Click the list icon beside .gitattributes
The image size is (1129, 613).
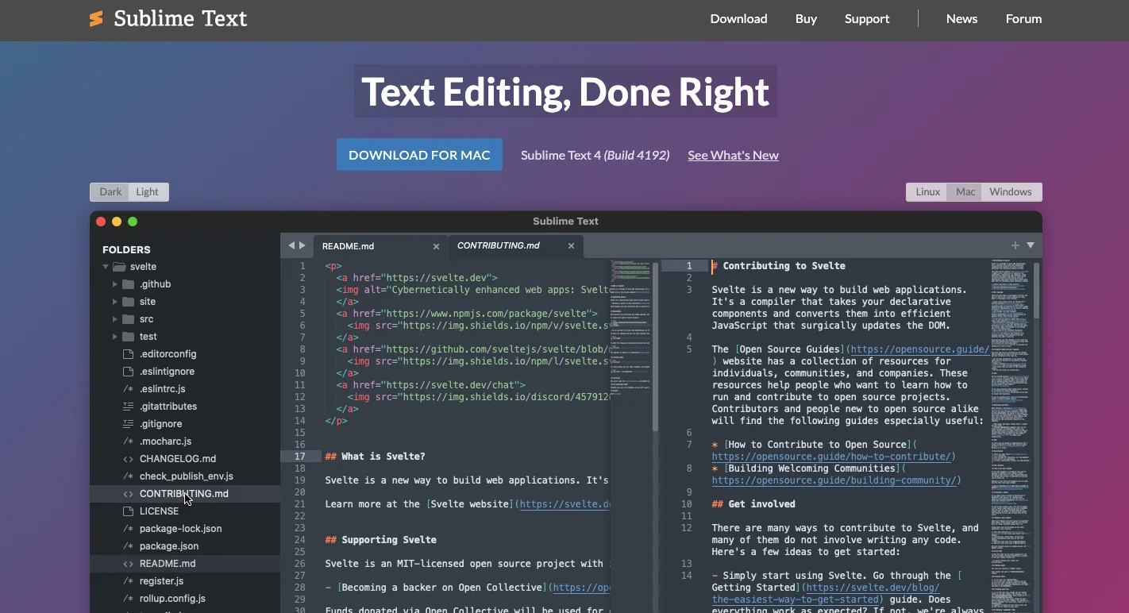pos(127,406)
